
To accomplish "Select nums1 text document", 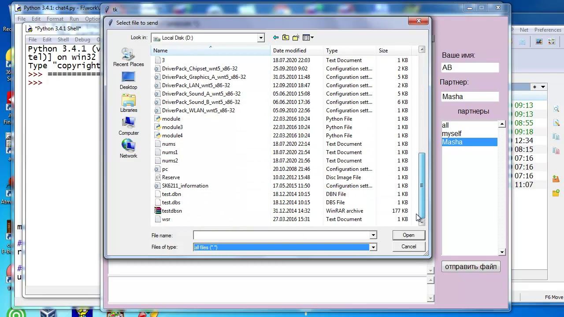I will pyautogui.click(x=170, y=152).
